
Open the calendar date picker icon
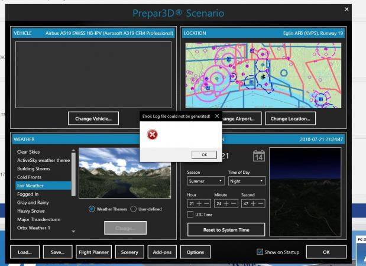point(259,156)
